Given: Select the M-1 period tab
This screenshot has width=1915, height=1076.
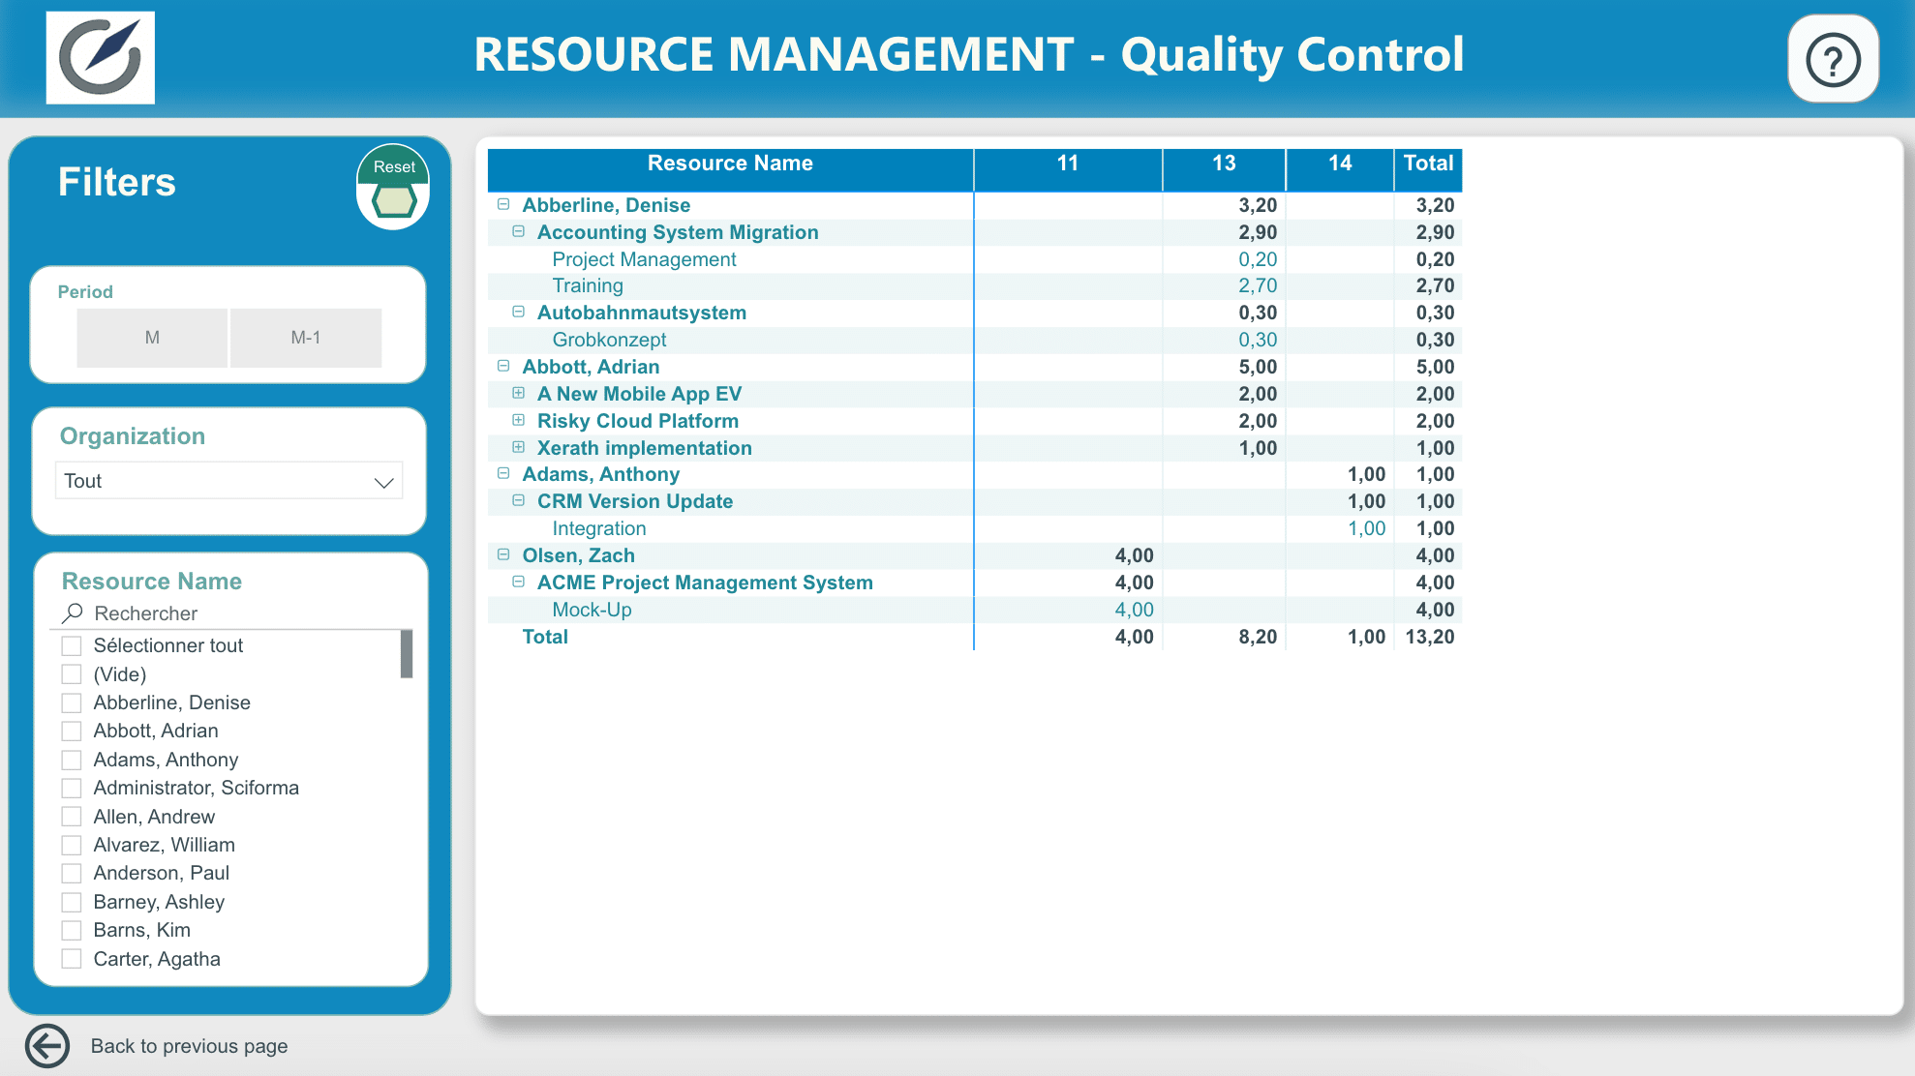Looking at the screenshot, I should (306, 338).
